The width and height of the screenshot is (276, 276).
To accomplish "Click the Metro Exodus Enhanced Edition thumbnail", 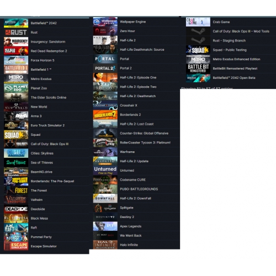I will 198,59.
